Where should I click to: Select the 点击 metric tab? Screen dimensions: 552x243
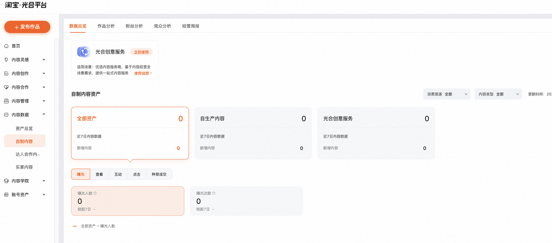[137, 174]
